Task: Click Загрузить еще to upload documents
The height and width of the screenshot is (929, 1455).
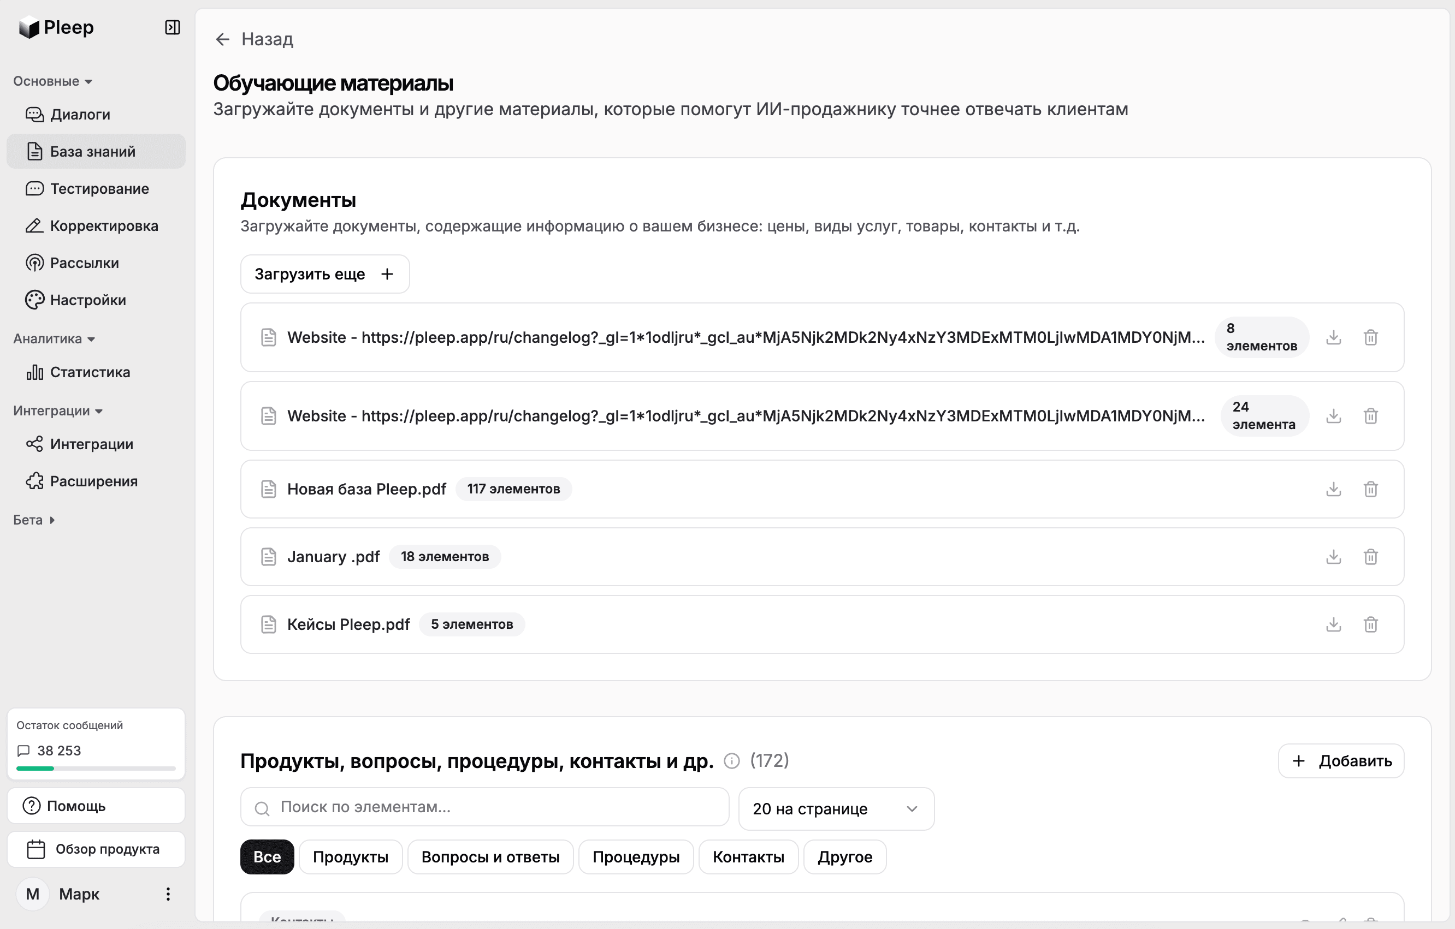Action: pyautogui.click(x=324, y=273)
